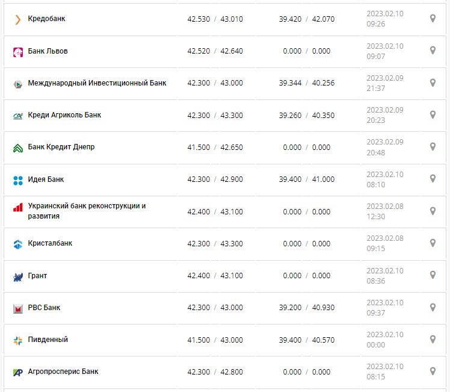450x392 pixels.
Task: Open the location pin for Банк Львов
Action: coord(432,51)
